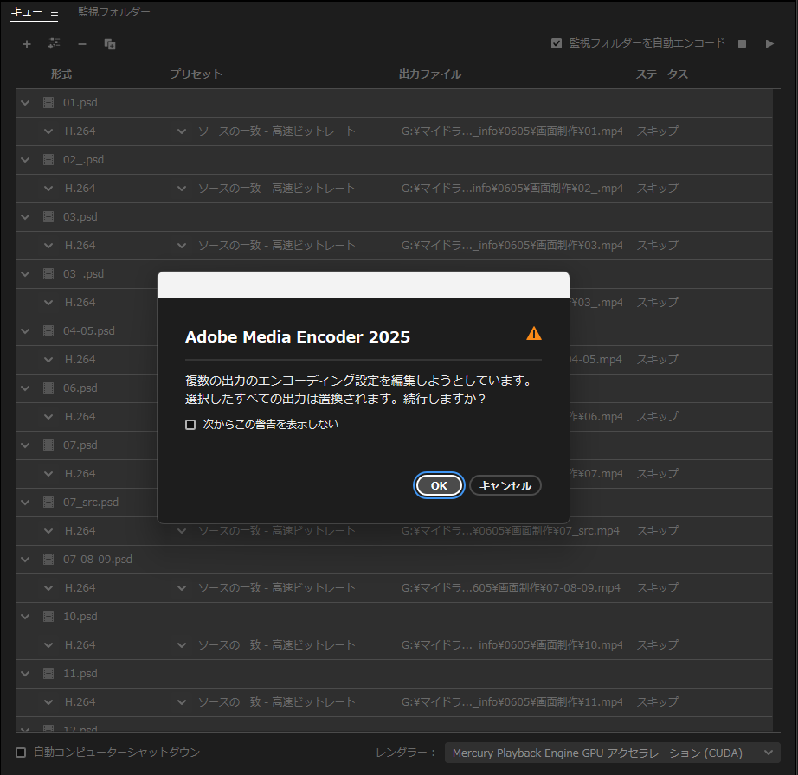
Task: Click the add source plus icon
Action: pos(27,44)
